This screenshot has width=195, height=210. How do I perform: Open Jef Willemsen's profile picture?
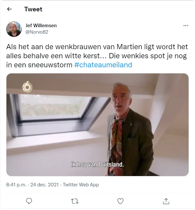click(14, 29)
